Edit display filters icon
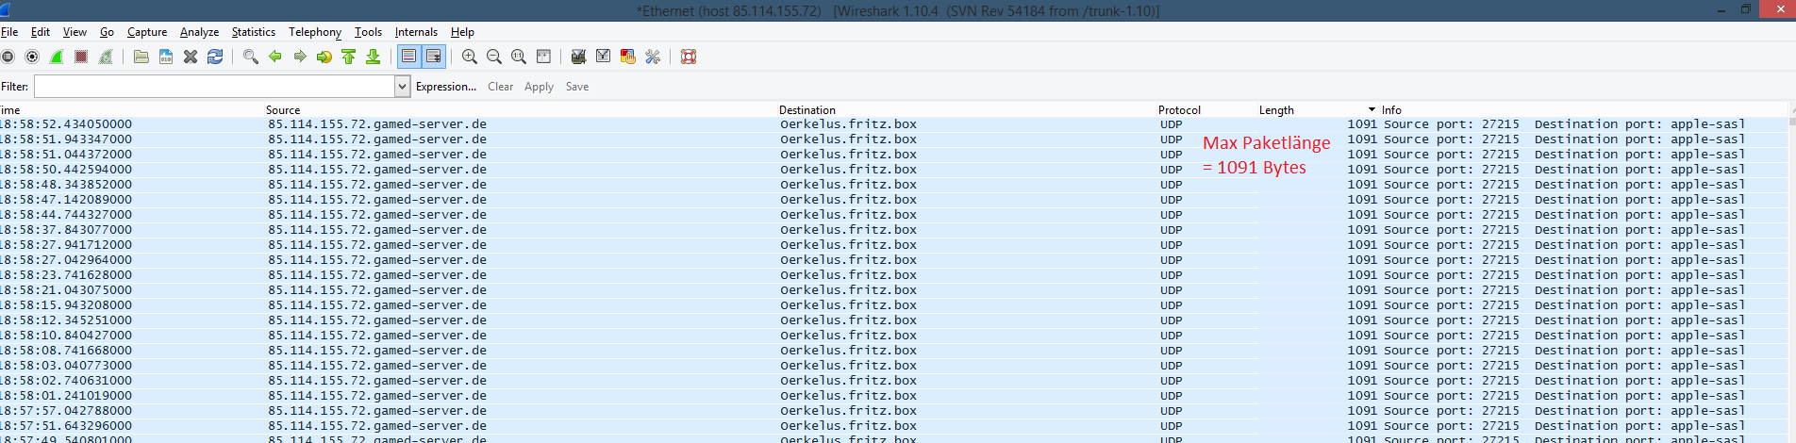 tap(603, 57)
